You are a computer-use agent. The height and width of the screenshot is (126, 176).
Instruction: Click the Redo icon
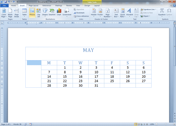click(x=14, y=2)
